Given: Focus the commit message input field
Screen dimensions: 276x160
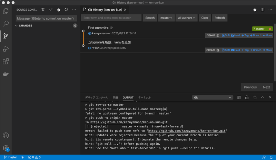Looking at the screenshot, I should point(47,19).
